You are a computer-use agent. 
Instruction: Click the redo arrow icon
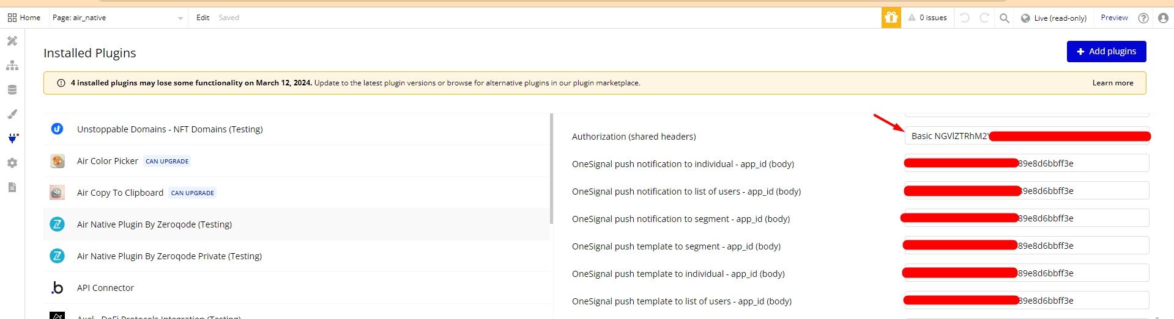pos(984,18)
